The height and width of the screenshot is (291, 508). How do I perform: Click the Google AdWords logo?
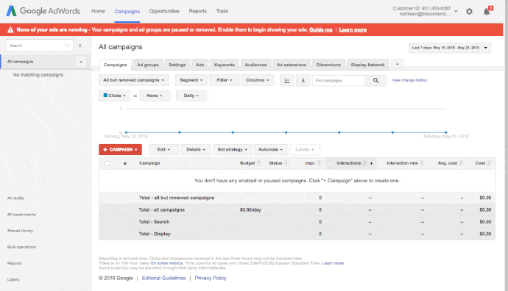pyautogui.click(x=43, y=11)
